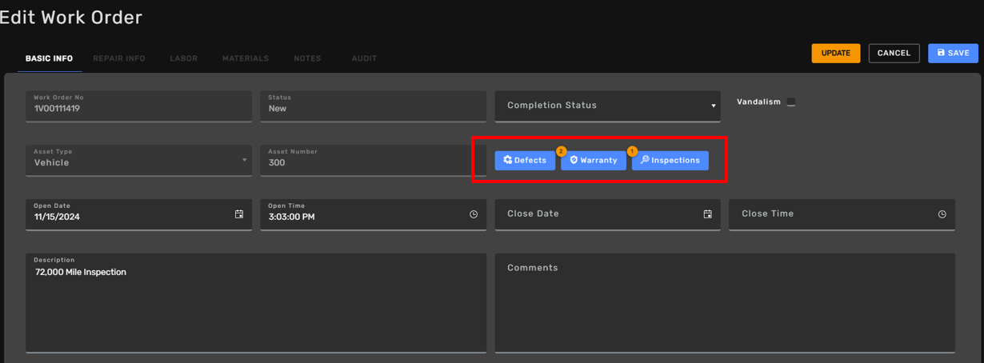Click the Open Date field value
Viewport: 984px width, 363px height.
[x=57, y=217]
